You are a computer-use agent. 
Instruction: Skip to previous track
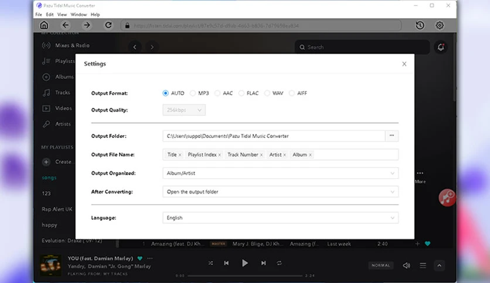tap(226, 263)
